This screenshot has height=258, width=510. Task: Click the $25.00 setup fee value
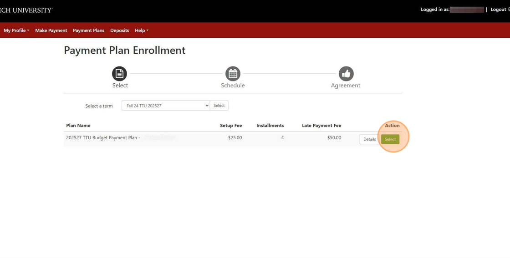235,138
